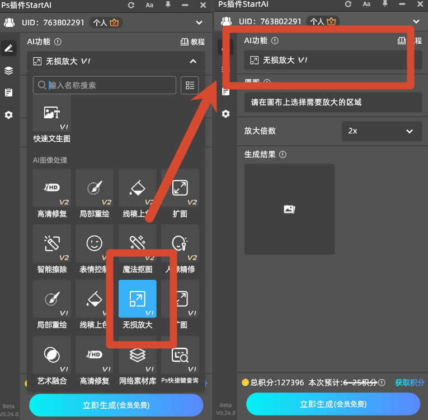The image size is (428, 420).
Task: Click user avatar icon in right panel
Action: [226, 21]
